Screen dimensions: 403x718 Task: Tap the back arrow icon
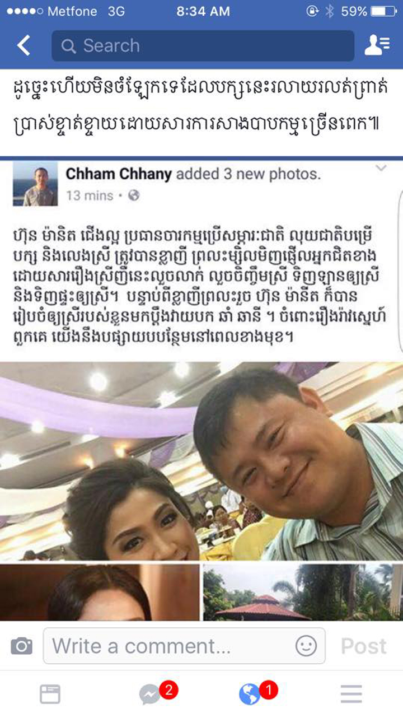coord(24,45)
